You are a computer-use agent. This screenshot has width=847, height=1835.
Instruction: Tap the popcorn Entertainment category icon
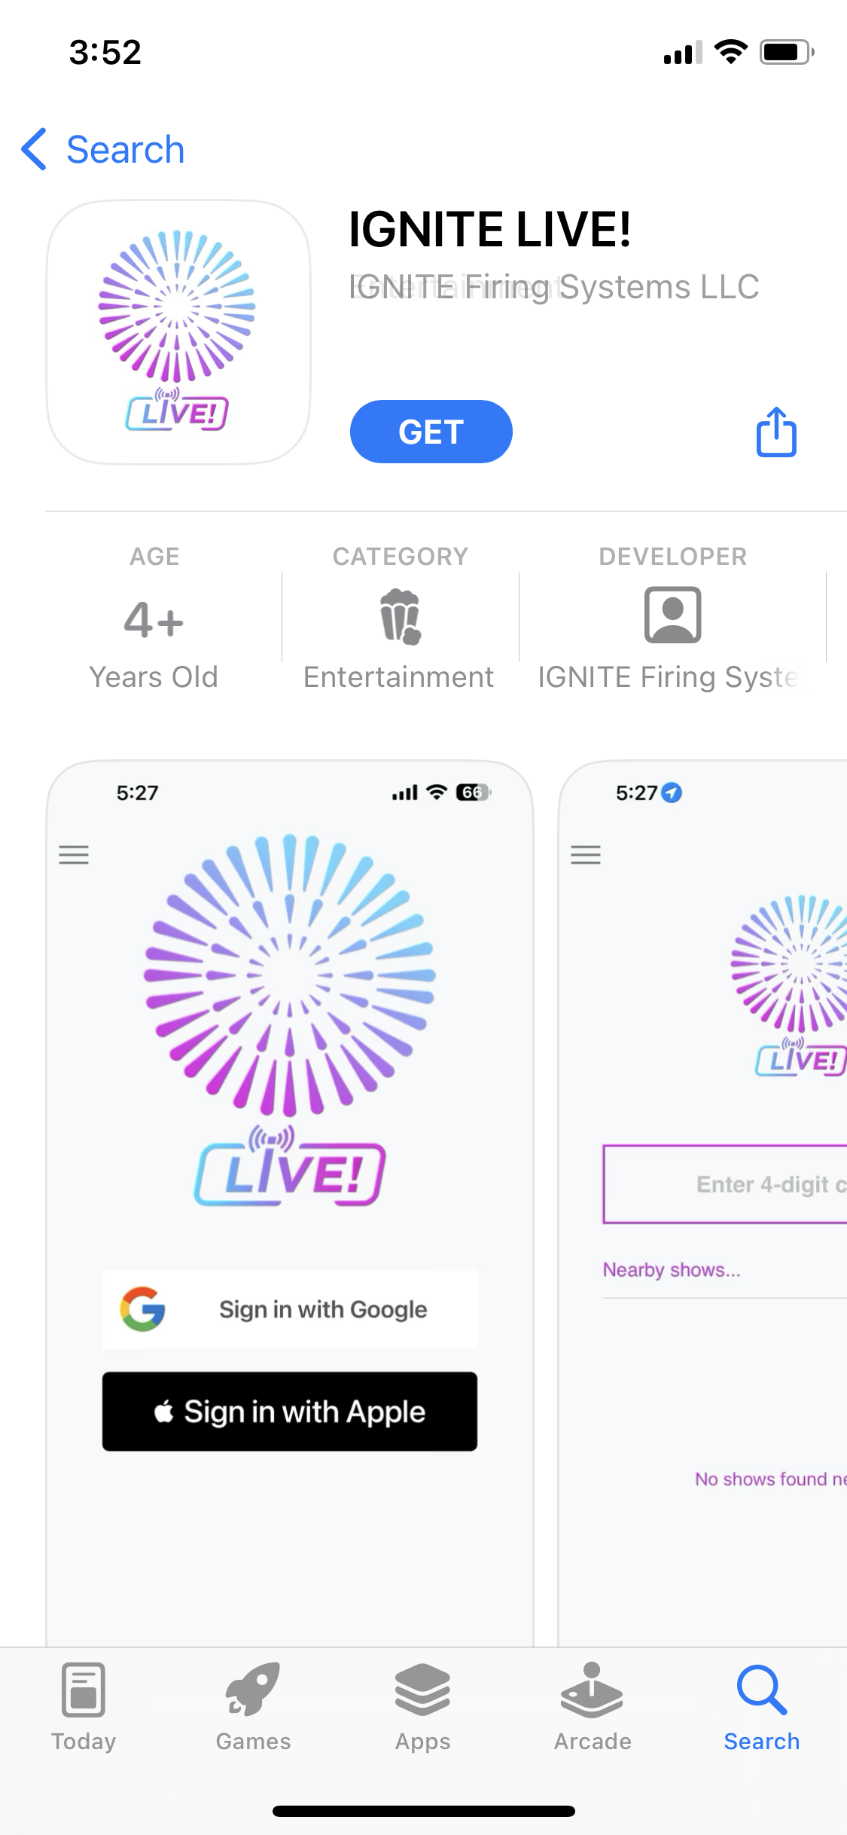399,616
